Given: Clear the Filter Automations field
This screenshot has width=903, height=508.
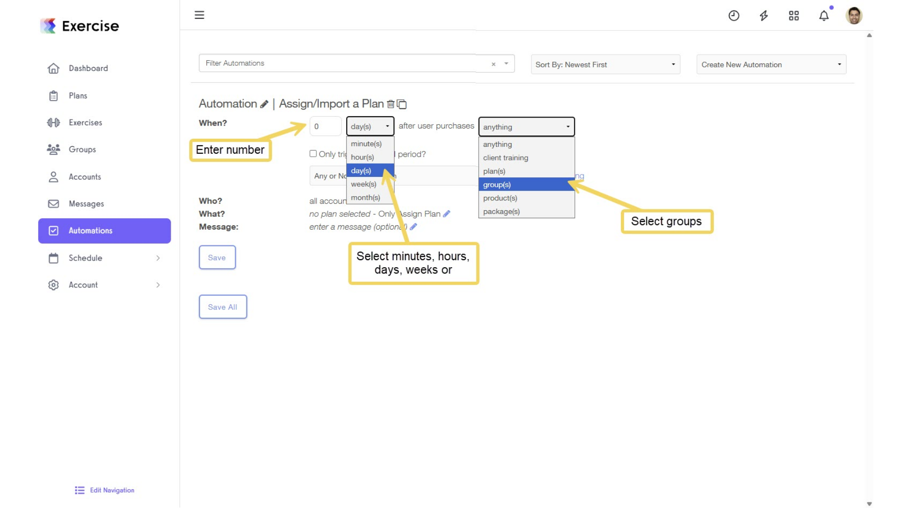Looking at the screenshot, I should click(x=493, y=64).
